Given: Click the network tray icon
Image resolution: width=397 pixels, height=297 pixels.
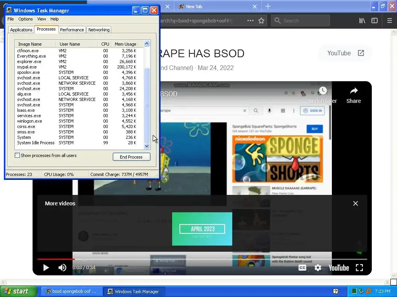Looking at the screenshot, I should 361,292.
